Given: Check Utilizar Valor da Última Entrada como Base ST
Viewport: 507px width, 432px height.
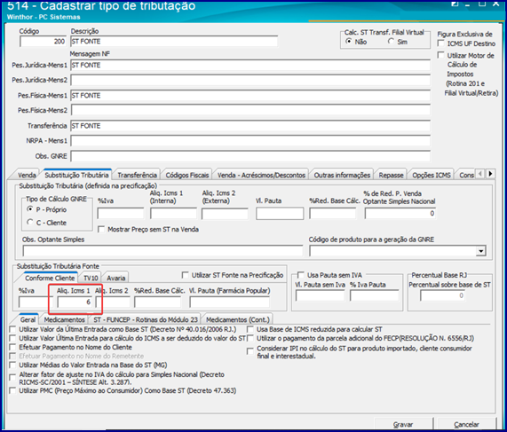Looking at the screenshot, I should [x=12, y=330].
